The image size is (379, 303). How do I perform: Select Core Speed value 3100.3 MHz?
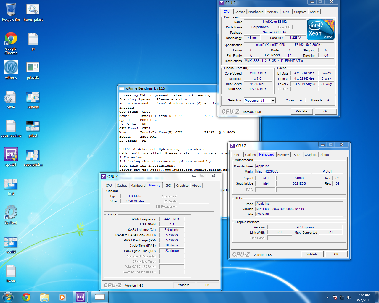click(x=257, y=73)
